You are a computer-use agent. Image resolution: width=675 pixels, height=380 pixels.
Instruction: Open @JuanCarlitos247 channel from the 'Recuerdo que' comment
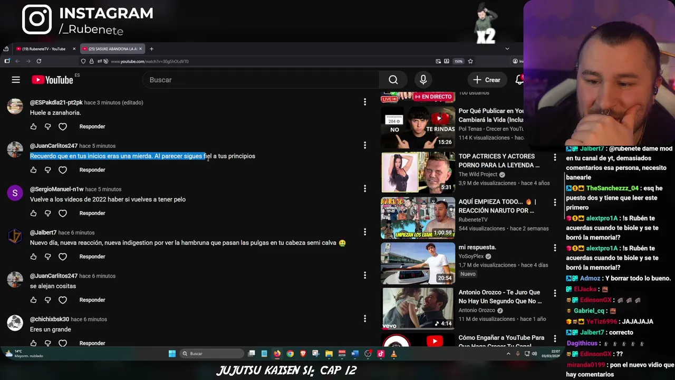pos(54,146)
